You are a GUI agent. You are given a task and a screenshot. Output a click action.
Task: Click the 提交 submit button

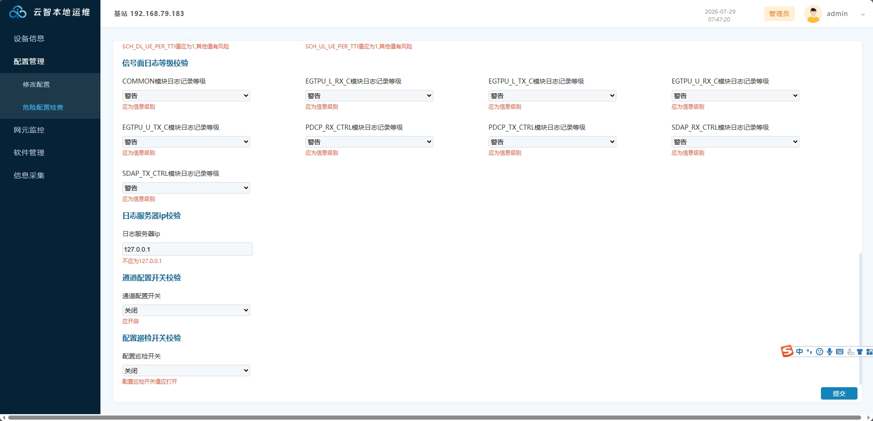[x=839, y=393]
